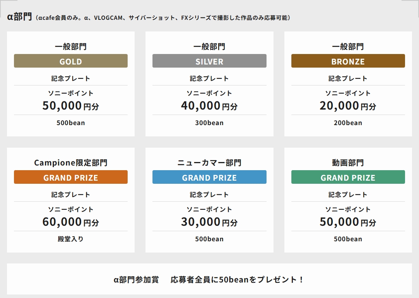Image resolution: width=419 pixels, height=298 pixels.
Task: Click the 300bean reward text
Action: pos(209,123)
